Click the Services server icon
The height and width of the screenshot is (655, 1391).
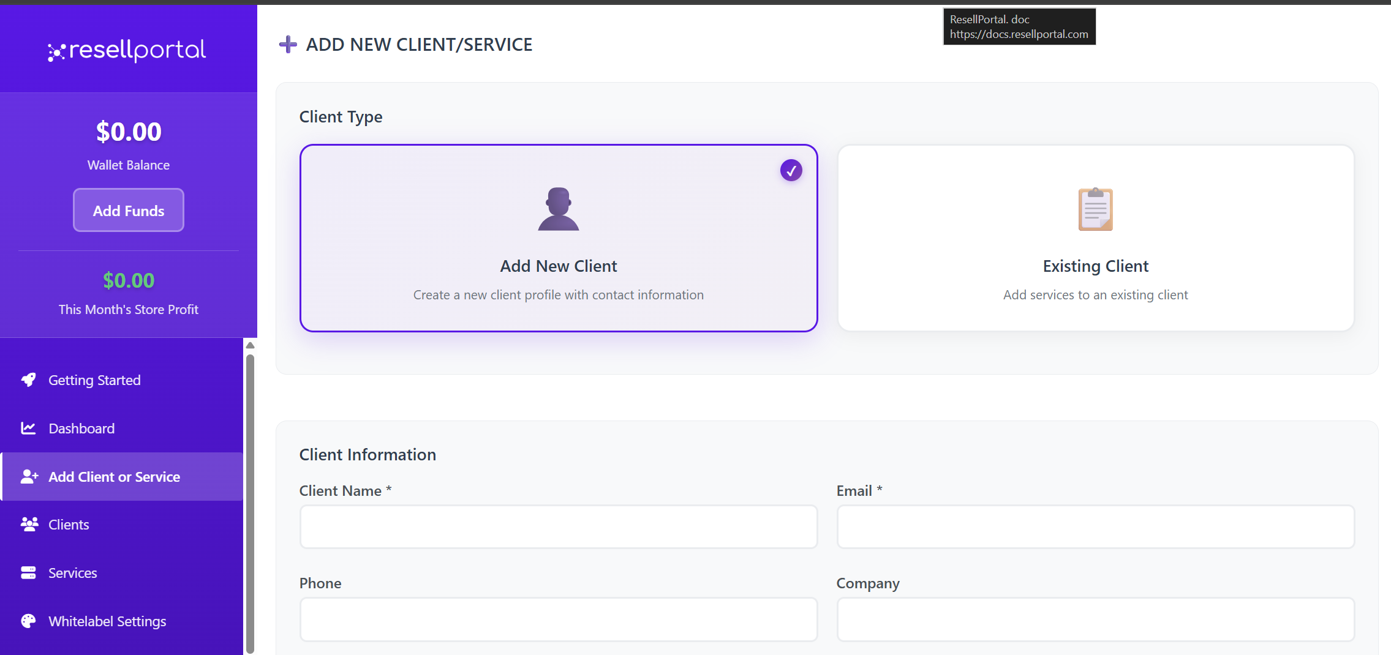[x=28, y=573]
